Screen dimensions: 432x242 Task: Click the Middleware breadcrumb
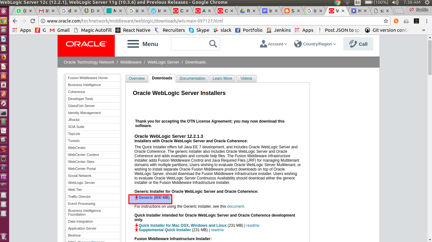click(x=131, y=62)
